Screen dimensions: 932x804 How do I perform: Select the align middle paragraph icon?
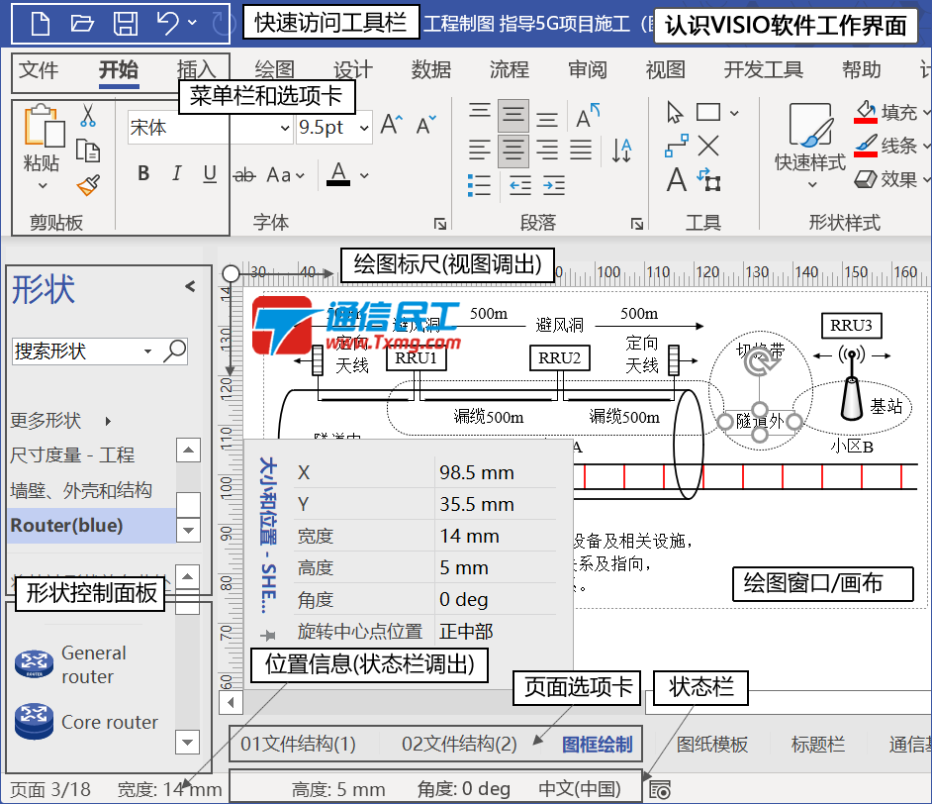(x=513, y=116)
